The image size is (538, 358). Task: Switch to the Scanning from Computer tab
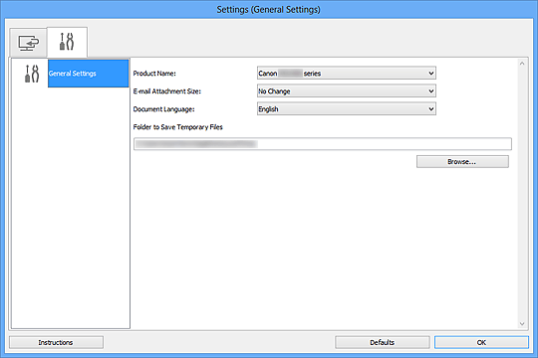[x=28, y=43]
